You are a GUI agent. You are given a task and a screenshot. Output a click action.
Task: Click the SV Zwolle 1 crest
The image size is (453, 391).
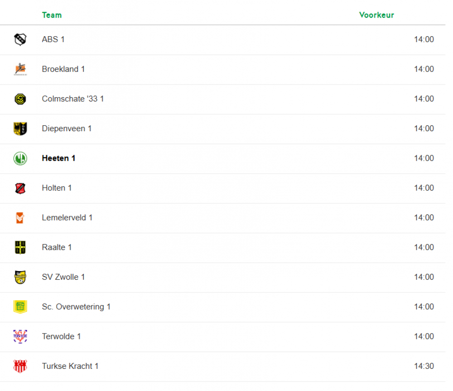click(x=20, y=277)
